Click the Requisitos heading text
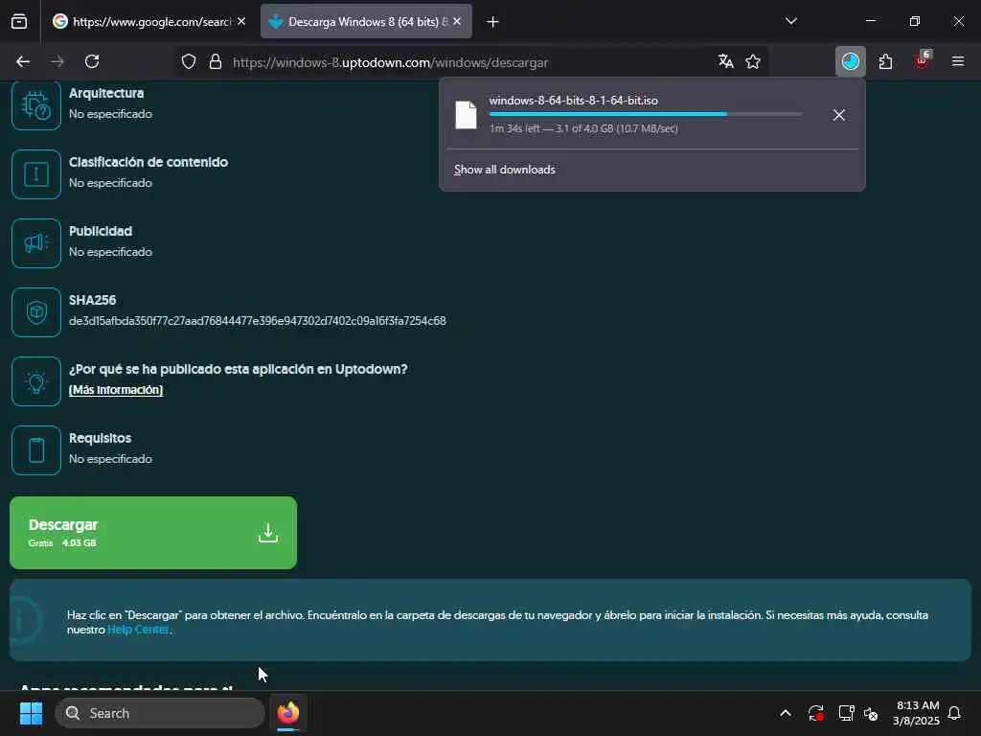981x736 pixels. [x=100, y=438]
